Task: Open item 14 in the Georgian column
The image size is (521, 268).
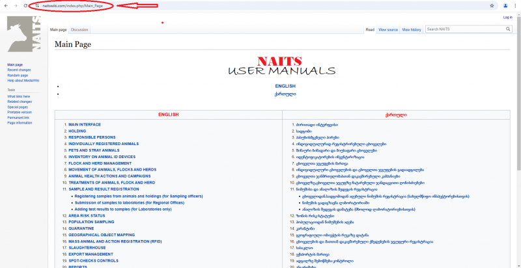Action: tap(305, 228)
